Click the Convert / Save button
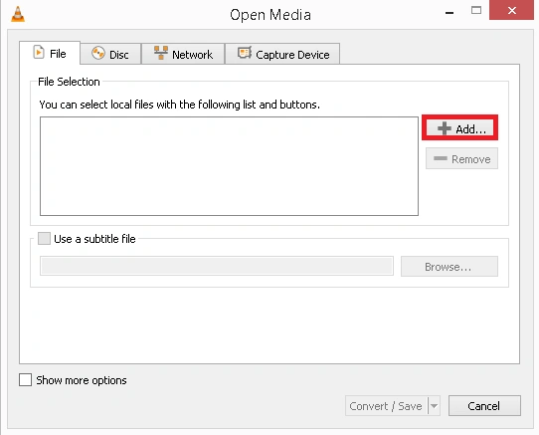The image size is (539, 435). tap(387, 406)
